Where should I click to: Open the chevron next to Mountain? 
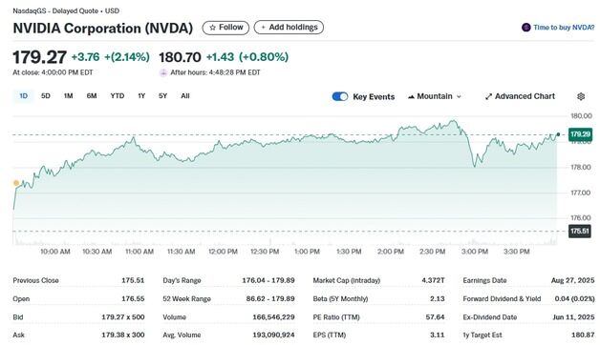tap(459, 97)
